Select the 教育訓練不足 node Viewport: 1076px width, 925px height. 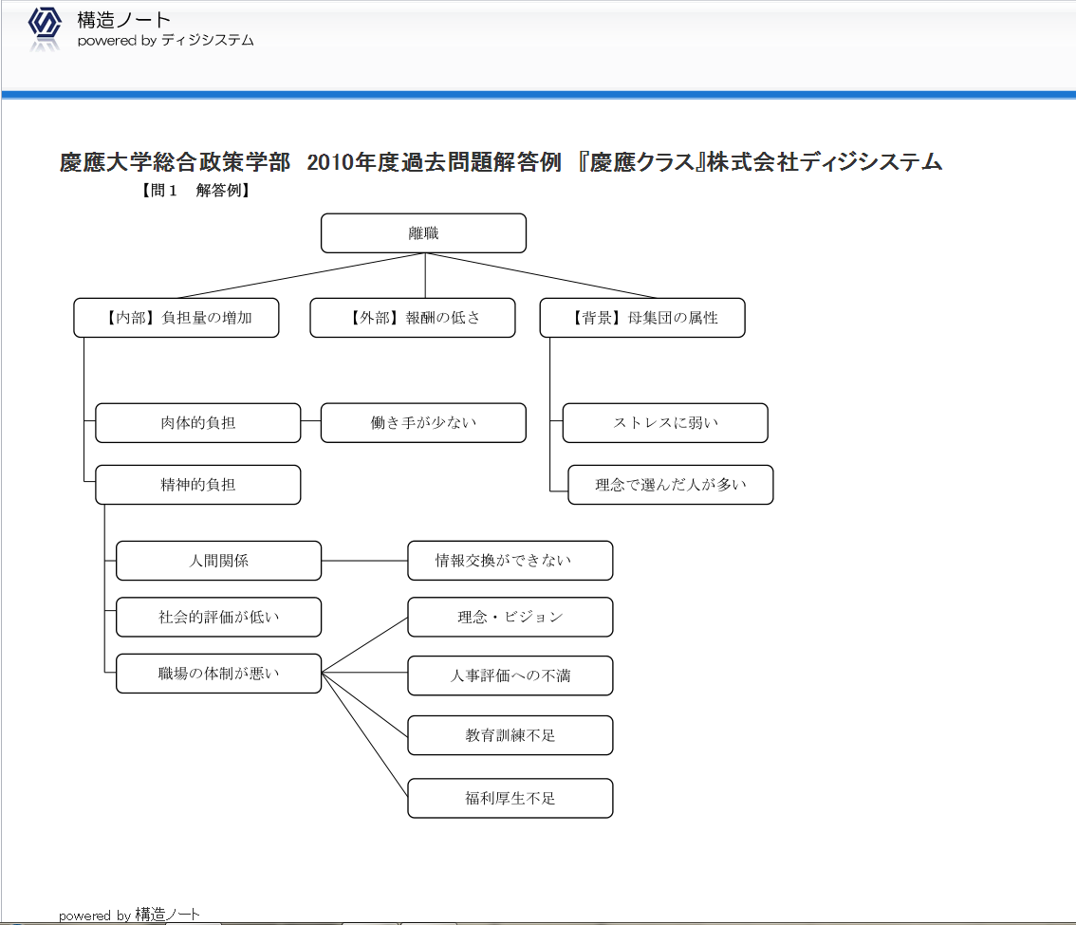click(x=510, y=735)
